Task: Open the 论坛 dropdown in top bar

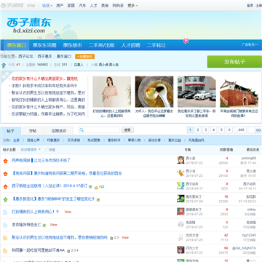Action: click(47, 5)
